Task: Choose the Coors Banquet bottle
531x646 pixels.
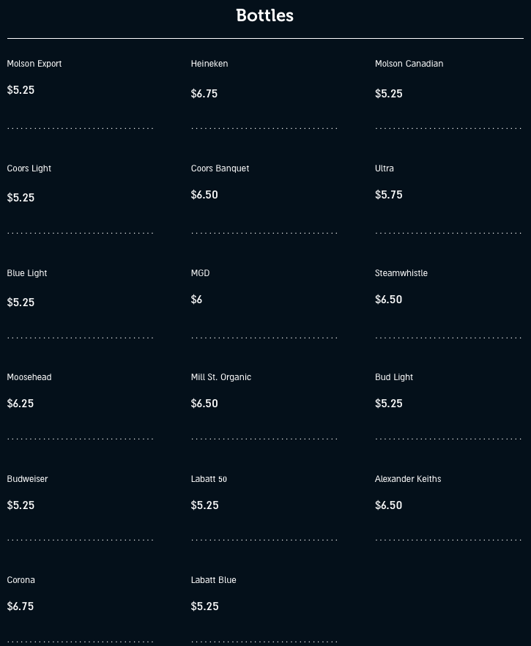Action: click(x=220, y=168)
